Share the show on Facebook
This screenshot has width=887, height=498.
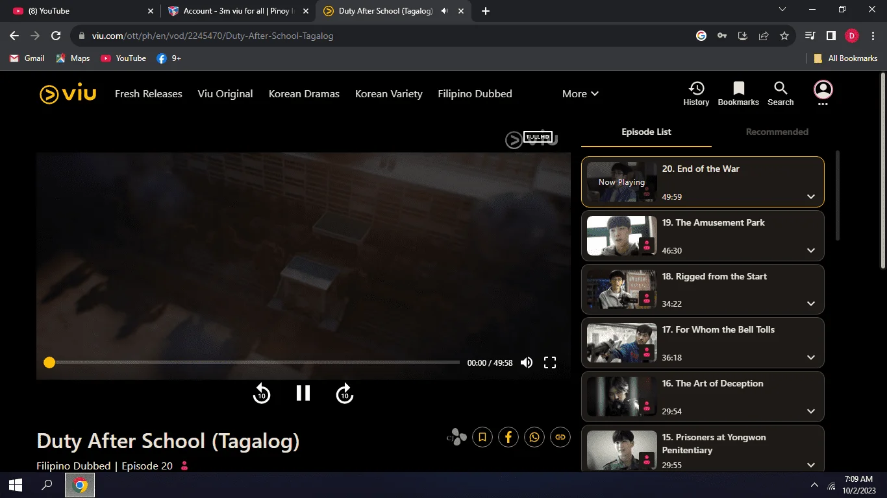(508, 437)
